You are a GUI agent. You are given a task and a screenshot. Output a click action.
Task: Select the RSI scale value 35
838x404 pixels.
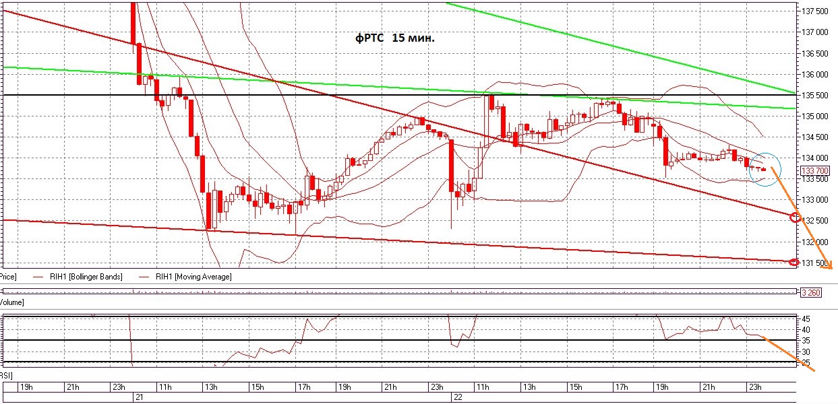pyautogui.click(x=807, y=341)
